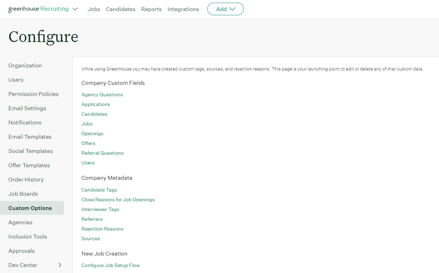Open Rejection Reasons link
Viewport: 439px width, 273px height.
(102, 229)
